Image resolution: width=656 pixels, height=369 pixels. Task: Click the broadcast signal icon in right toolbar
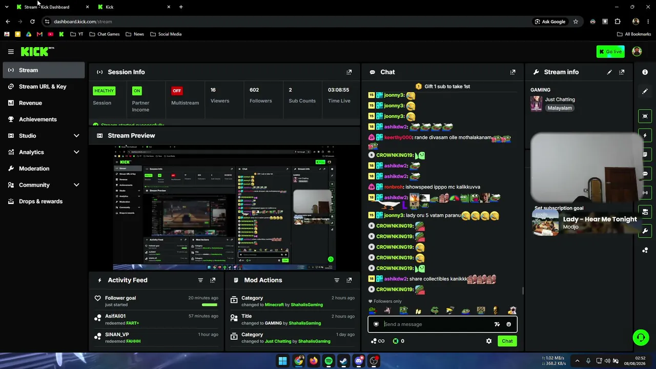coord(645,193)
